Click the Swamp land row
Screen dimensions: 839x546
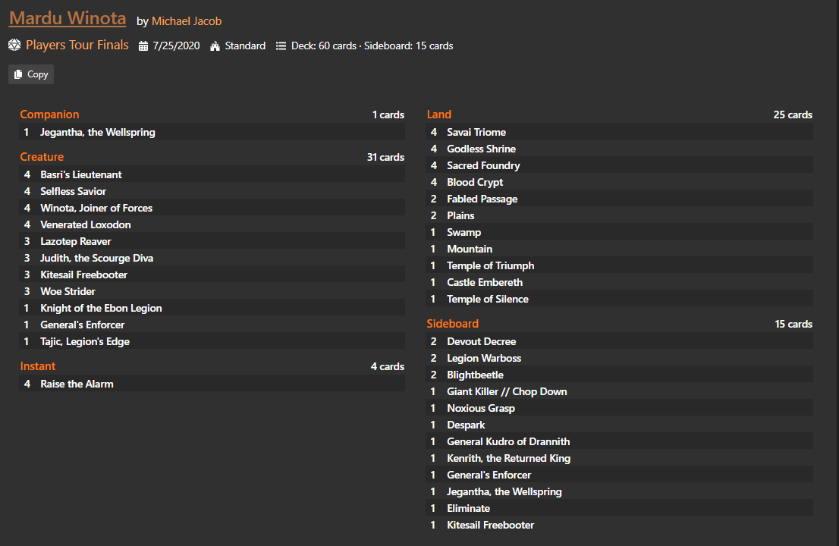point(620,232)
